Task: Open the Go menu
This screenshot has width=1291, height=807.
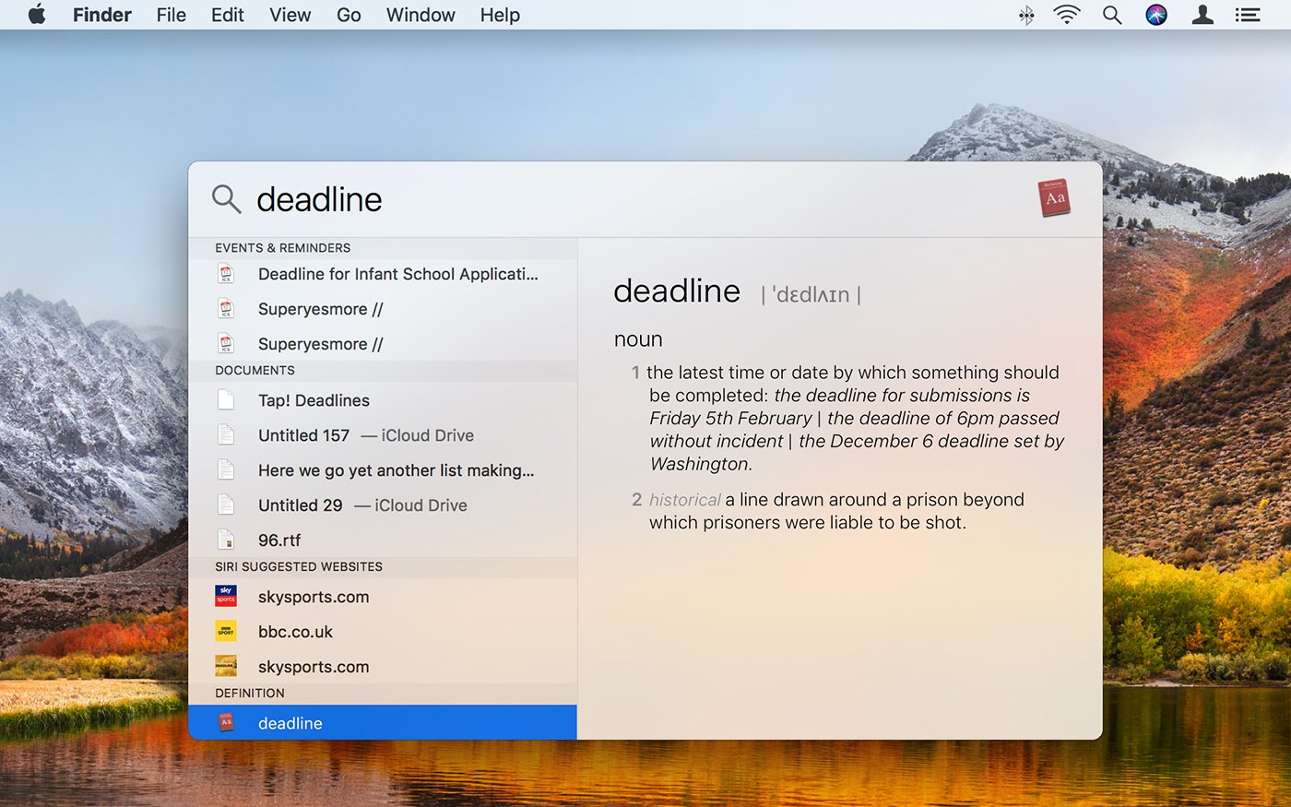Action: coord(349,15)
